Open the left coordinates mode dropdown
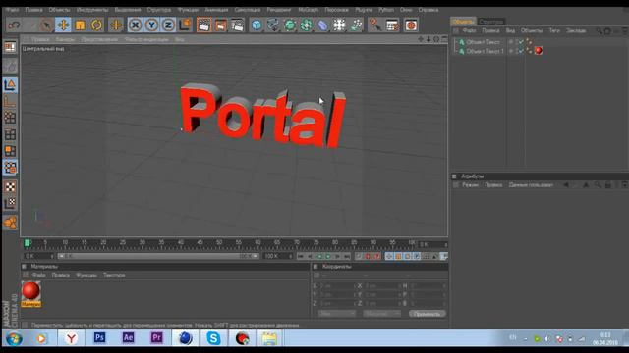629x353 pixels. click(x=337, y=314)
